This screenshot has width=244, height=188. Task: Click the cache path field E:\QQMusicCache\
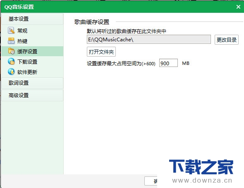tap(149, 40)
